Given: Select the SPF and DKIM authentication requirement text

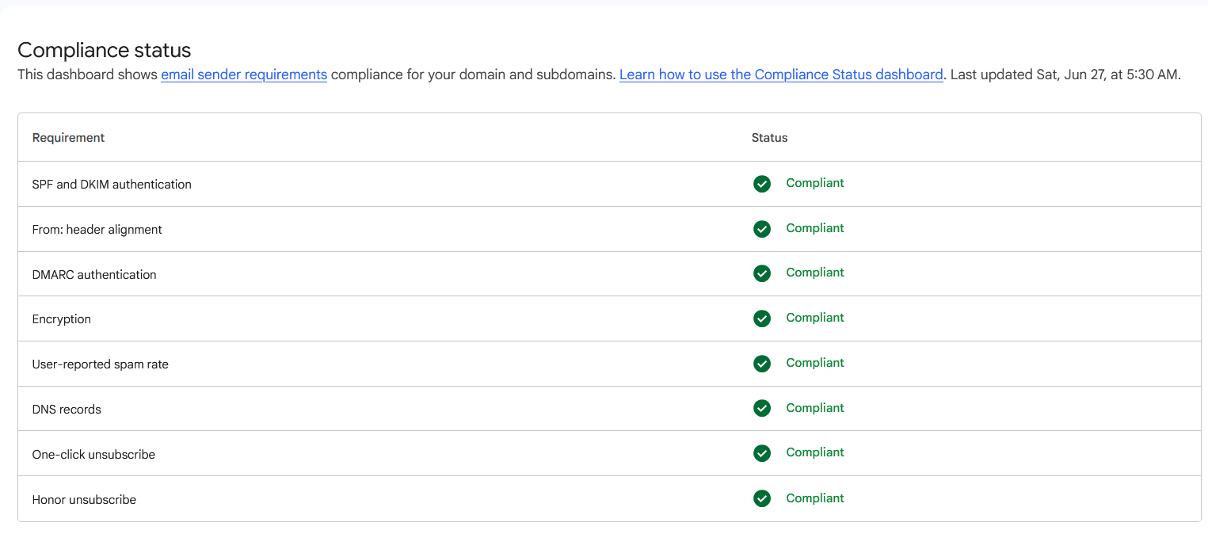Looking at the screenshot, I should coord(112,184).
